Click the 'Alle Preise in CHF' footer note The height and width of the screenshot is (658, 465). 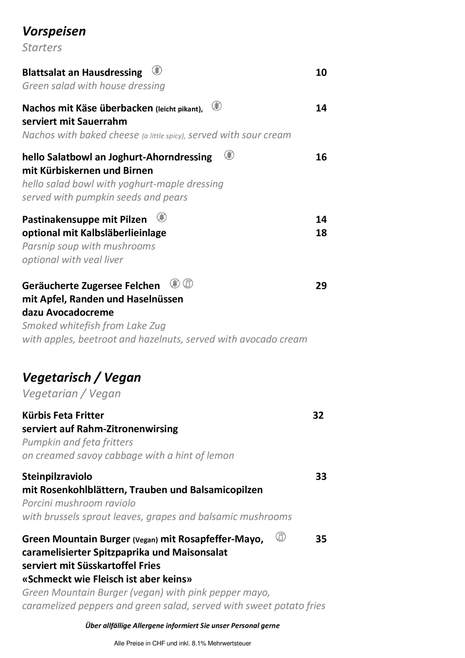182,643
